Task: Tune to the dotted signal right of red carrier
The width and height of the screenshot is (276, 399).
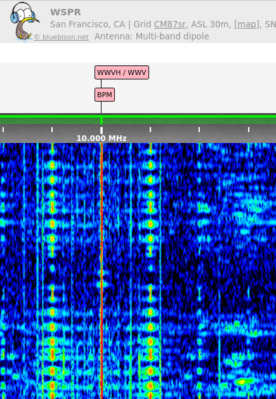Action: (x=150, y=270)
